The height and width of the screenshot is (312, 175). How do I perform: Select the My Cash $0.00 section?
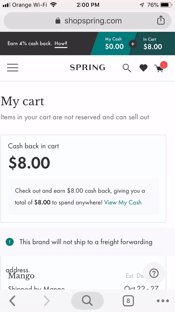pos(114,44)
